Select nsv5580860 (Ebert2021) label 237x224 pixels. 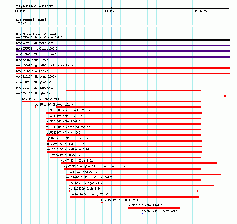[63, 121]
